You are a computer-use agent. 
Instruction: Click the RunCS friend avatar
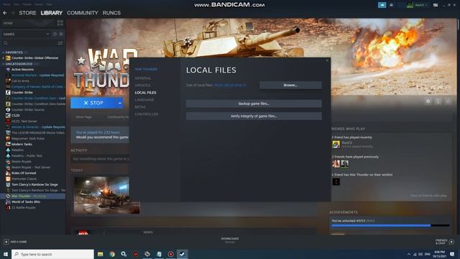point(336,144)
